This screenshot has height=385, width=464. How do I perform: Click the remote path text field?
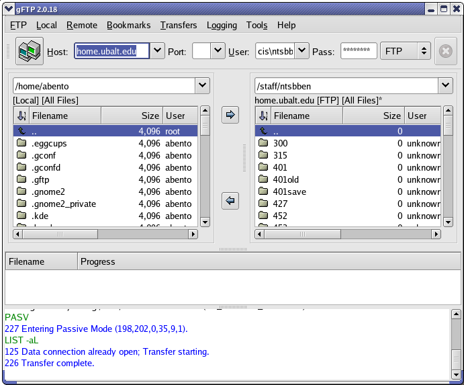346,86
